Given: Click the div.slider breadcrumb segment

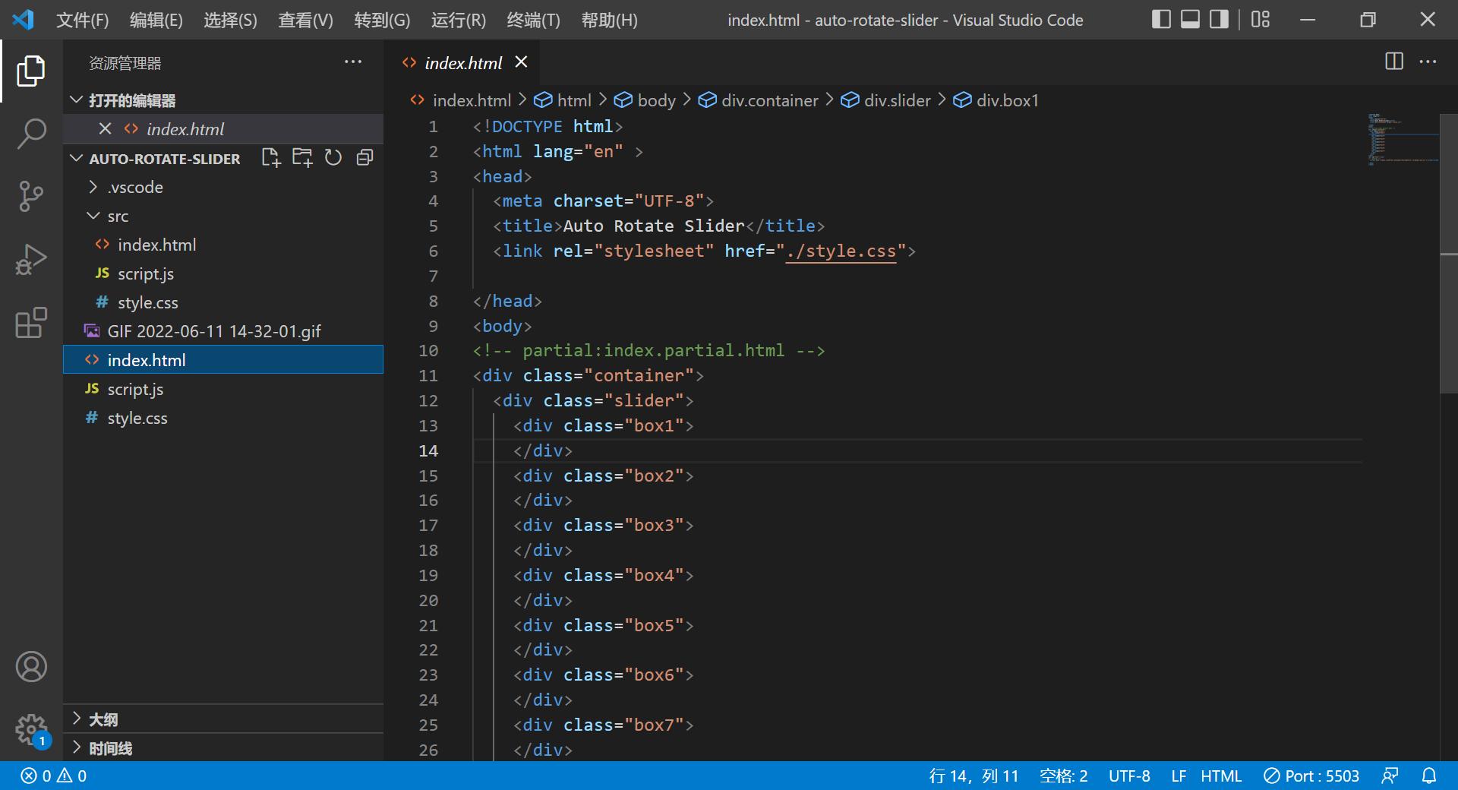Looking at the screenshot, I should coord(886,100).
